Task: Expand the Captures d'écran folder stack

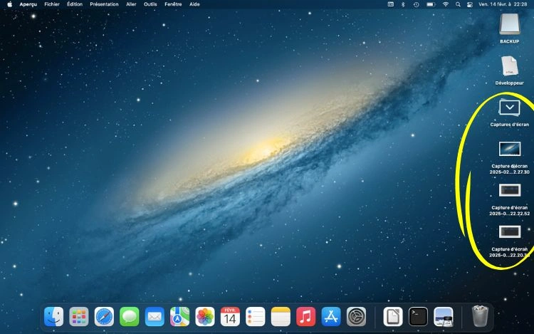Action: point(510,108)
